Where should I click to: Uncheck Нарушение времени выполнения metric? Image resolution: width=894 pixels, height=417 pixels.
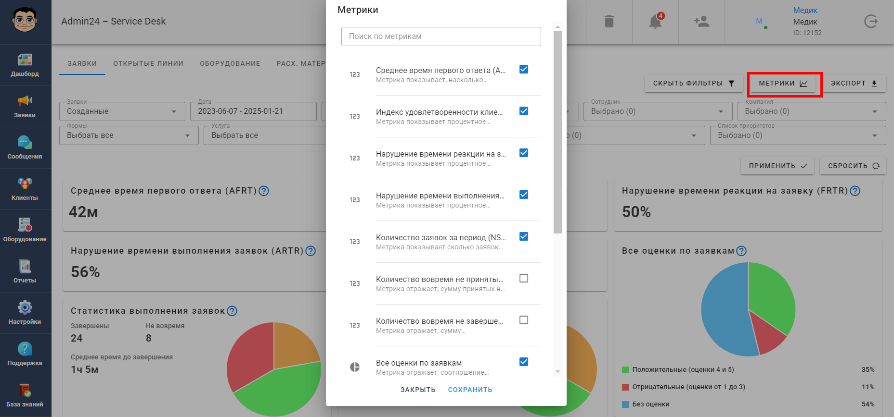tap(524, 195)
